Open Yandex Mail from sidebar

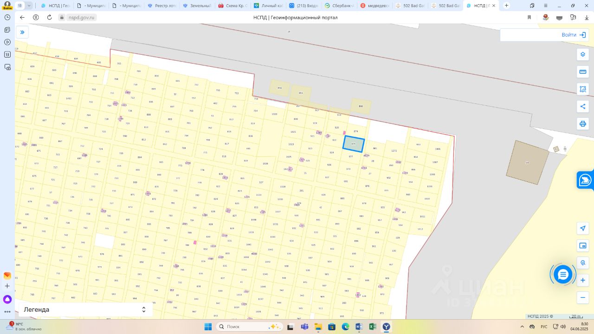[7, 276]
